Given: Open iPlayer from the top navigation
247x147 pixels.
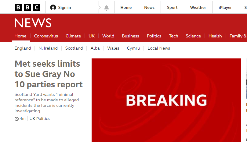Looking at the screenshot, I should (225, 8).
